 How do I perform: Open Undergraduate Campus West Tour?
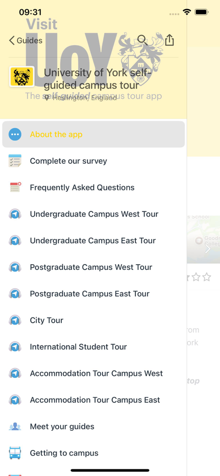[x=93, y=214]
